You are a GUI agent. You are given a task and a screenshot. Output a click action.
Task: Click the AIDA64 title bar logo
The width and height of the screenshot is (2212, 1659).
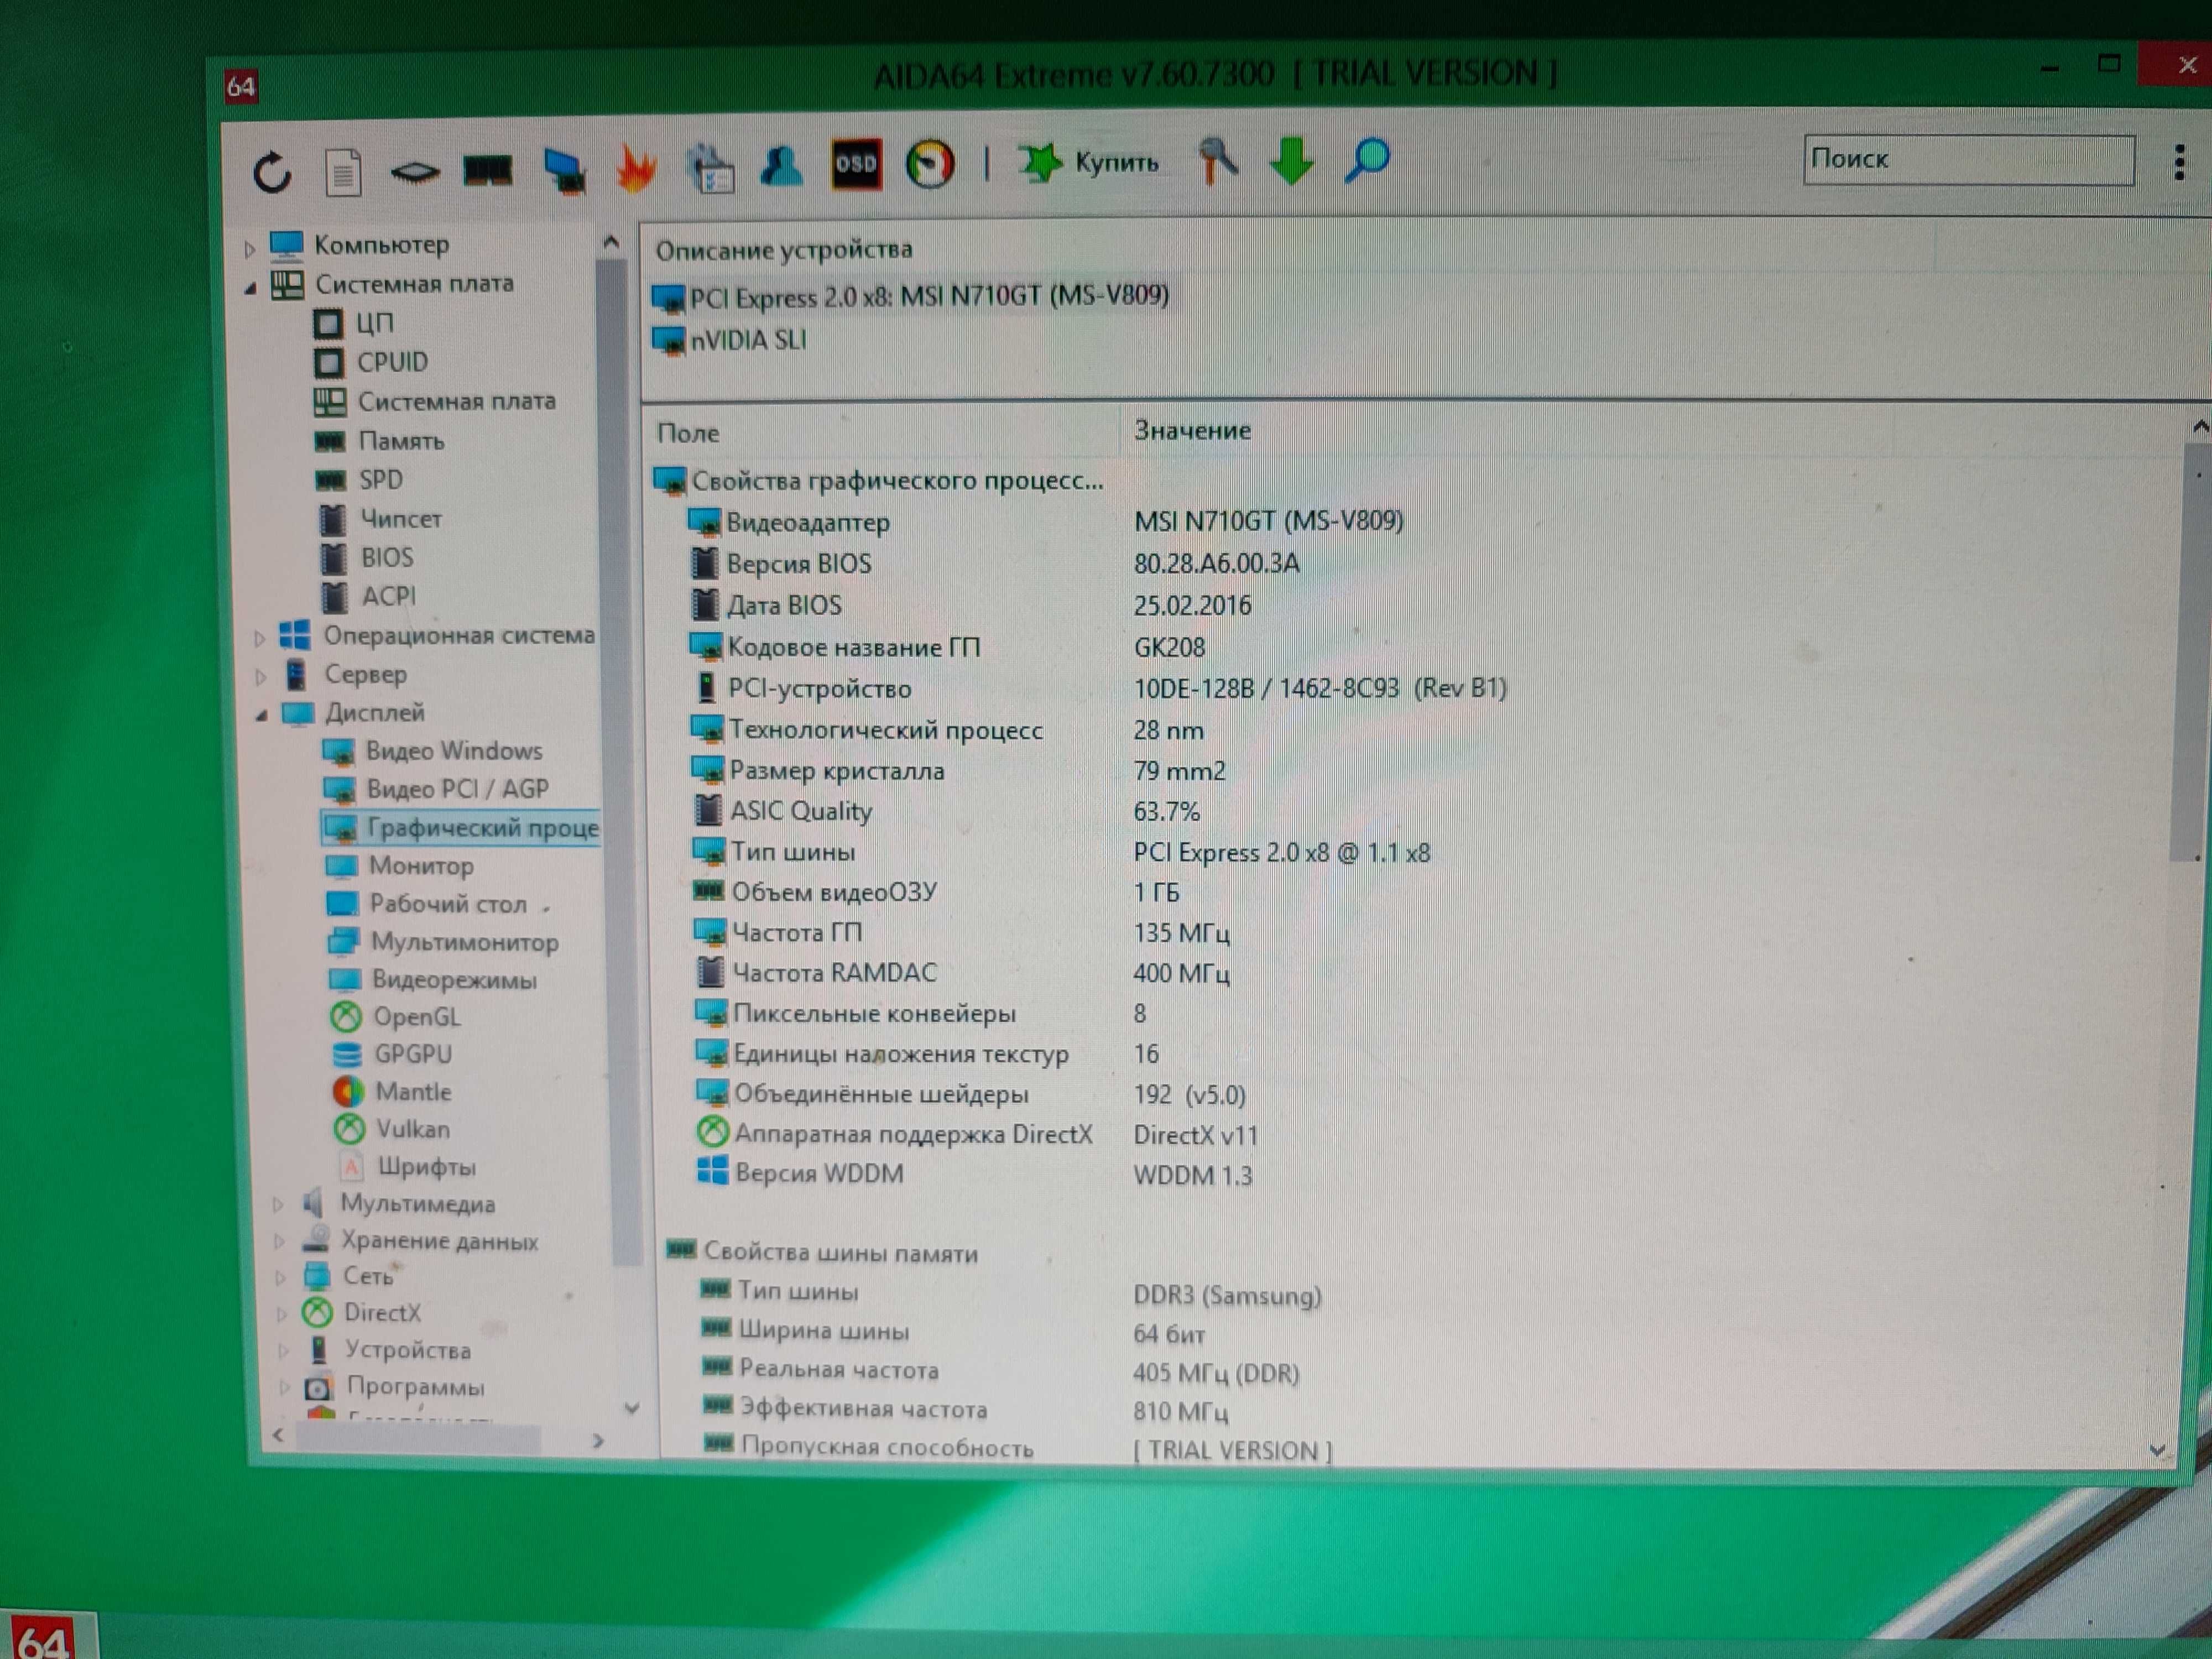[x=241, y=87]
